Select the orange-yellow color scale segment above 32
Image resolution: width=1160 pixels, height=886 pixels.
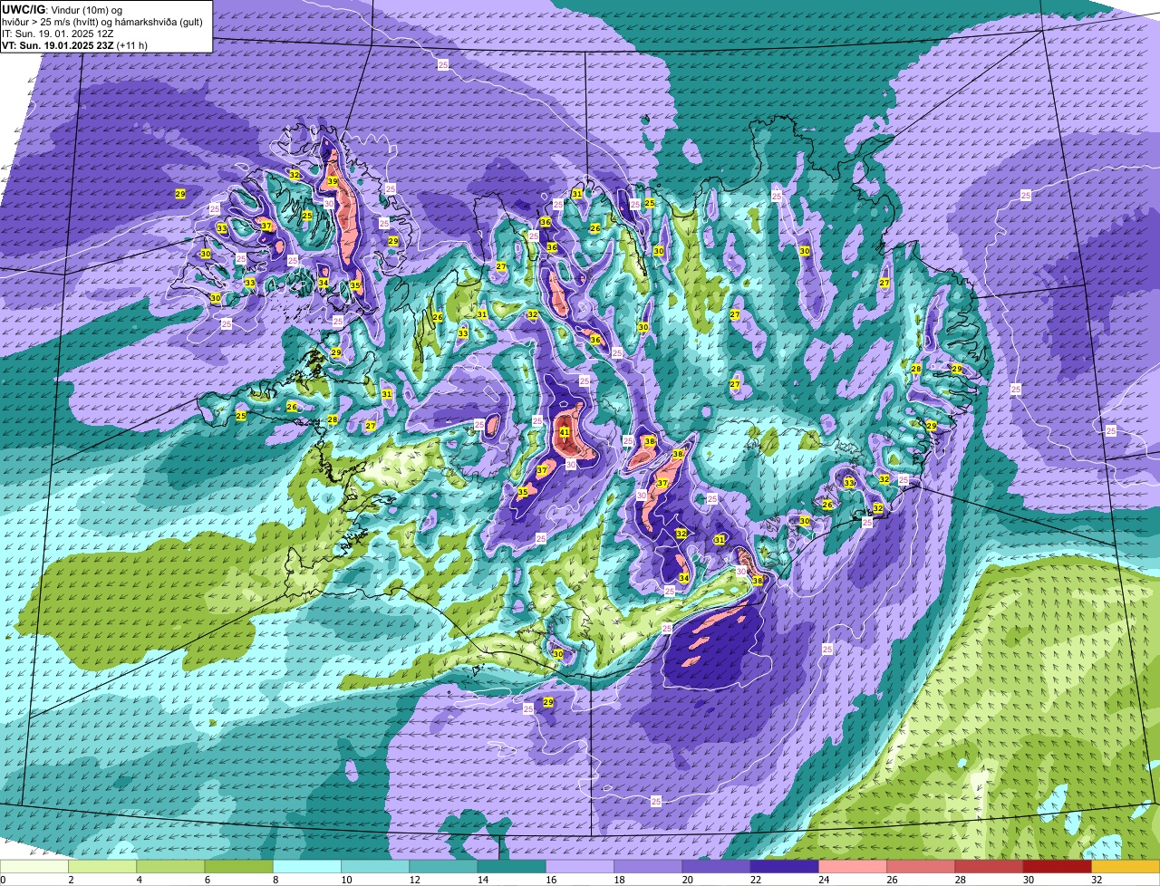pyautogui.click(x=1126, y=866)
